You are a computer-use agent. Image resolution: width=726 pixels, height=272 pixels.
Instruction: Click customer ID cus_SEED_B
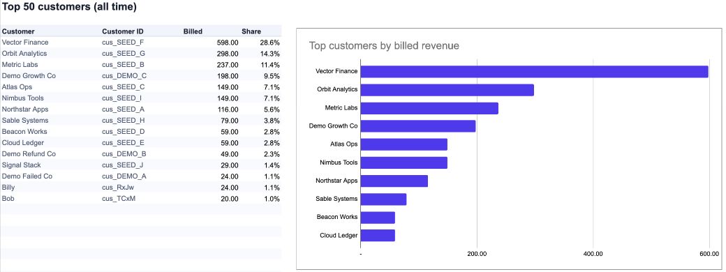coord(123,65)
